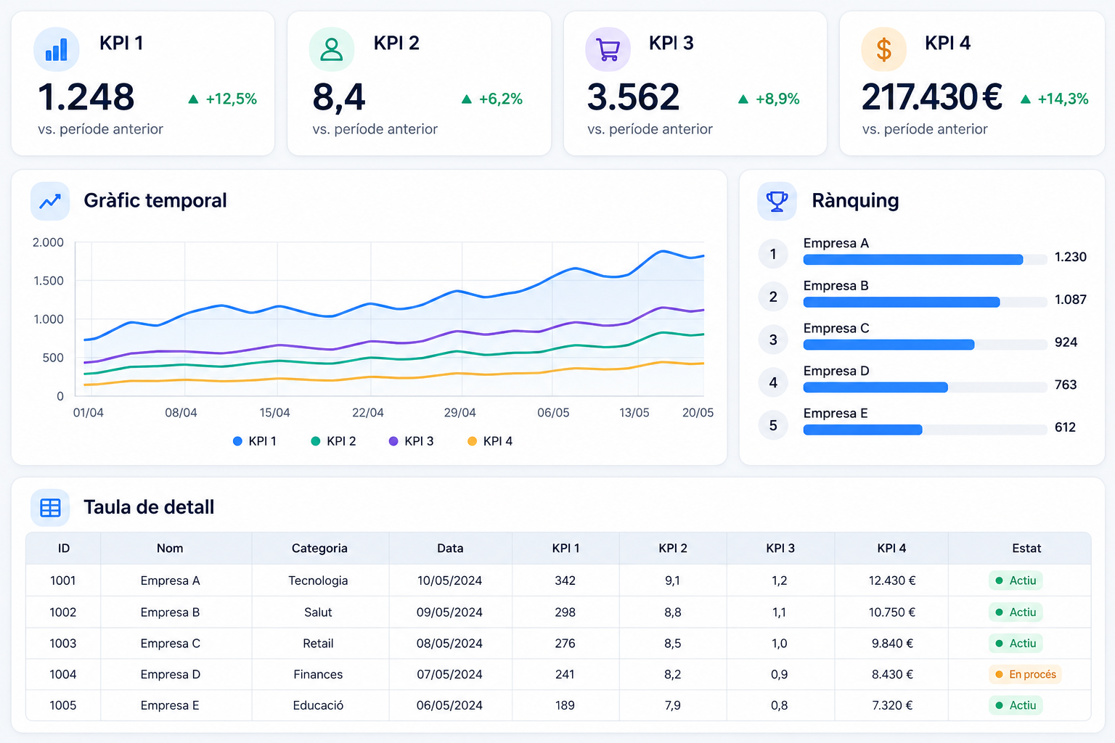Screen dimensions: 1115x743
Task: Click the +14,3% change percentage
Action: [x=1063, y=99]
